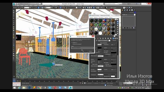The width and height of the screenshot is (164, 92).
Task: Click Pin Stack icon under modifier stack
Action: [123, 28]
